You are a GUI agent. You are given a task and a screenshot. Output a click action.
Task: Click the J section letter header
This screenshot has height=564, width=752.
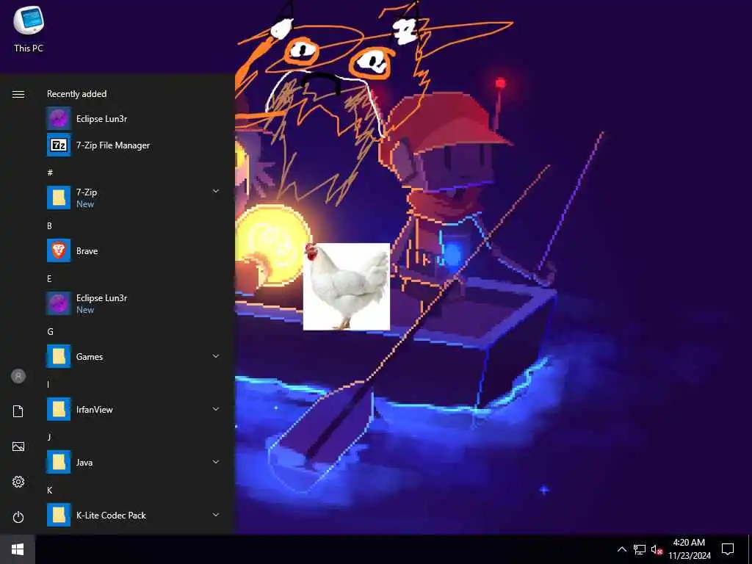(49, 437)
